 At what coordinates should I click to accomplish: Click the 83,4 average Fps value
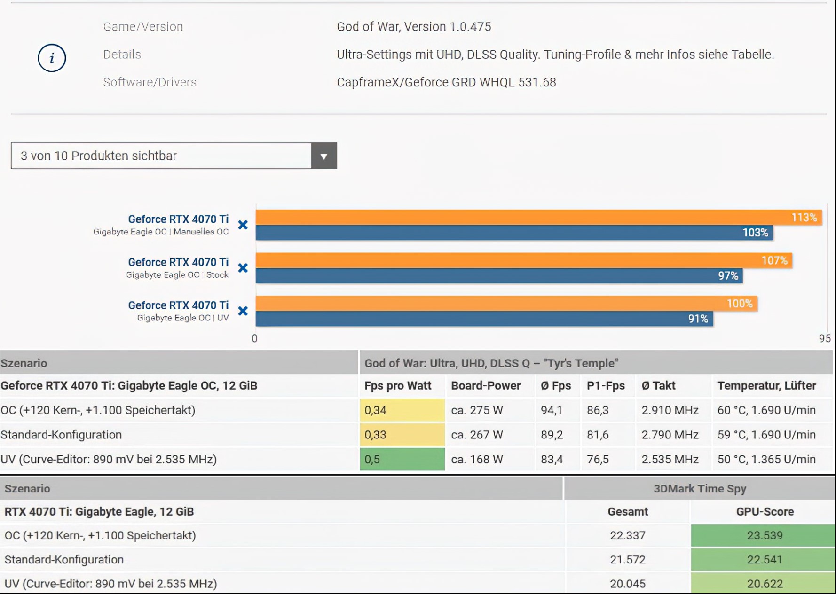click(552, 459)
